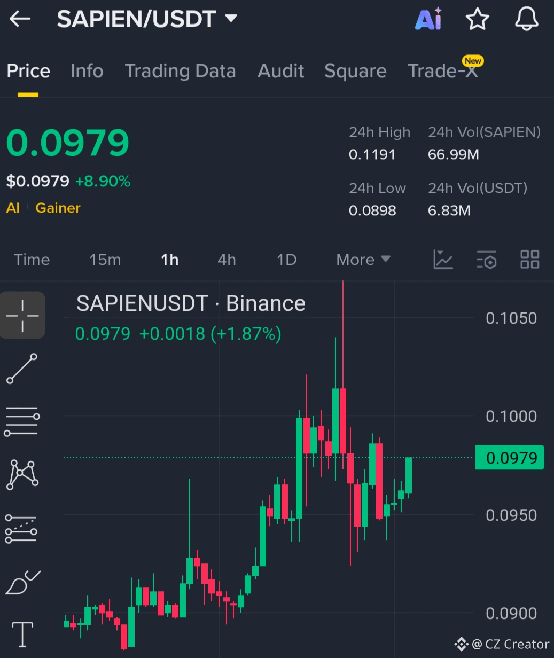The height and width of the screenshot is (658, 554).
Task: Add SAPIEN/USDT to favorites with star
Action: [478, 19]
